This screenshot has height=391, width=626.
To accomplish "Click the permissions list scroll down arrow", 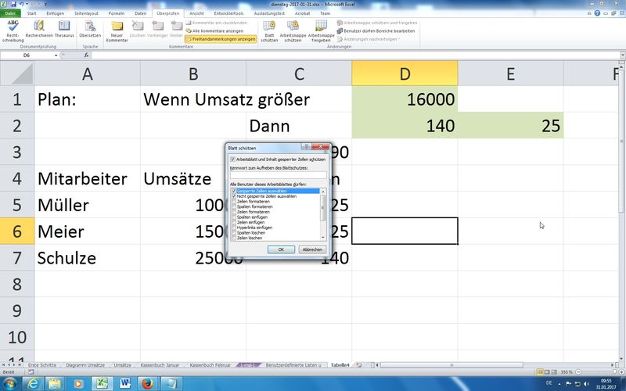I will click(x=323, y=238).
